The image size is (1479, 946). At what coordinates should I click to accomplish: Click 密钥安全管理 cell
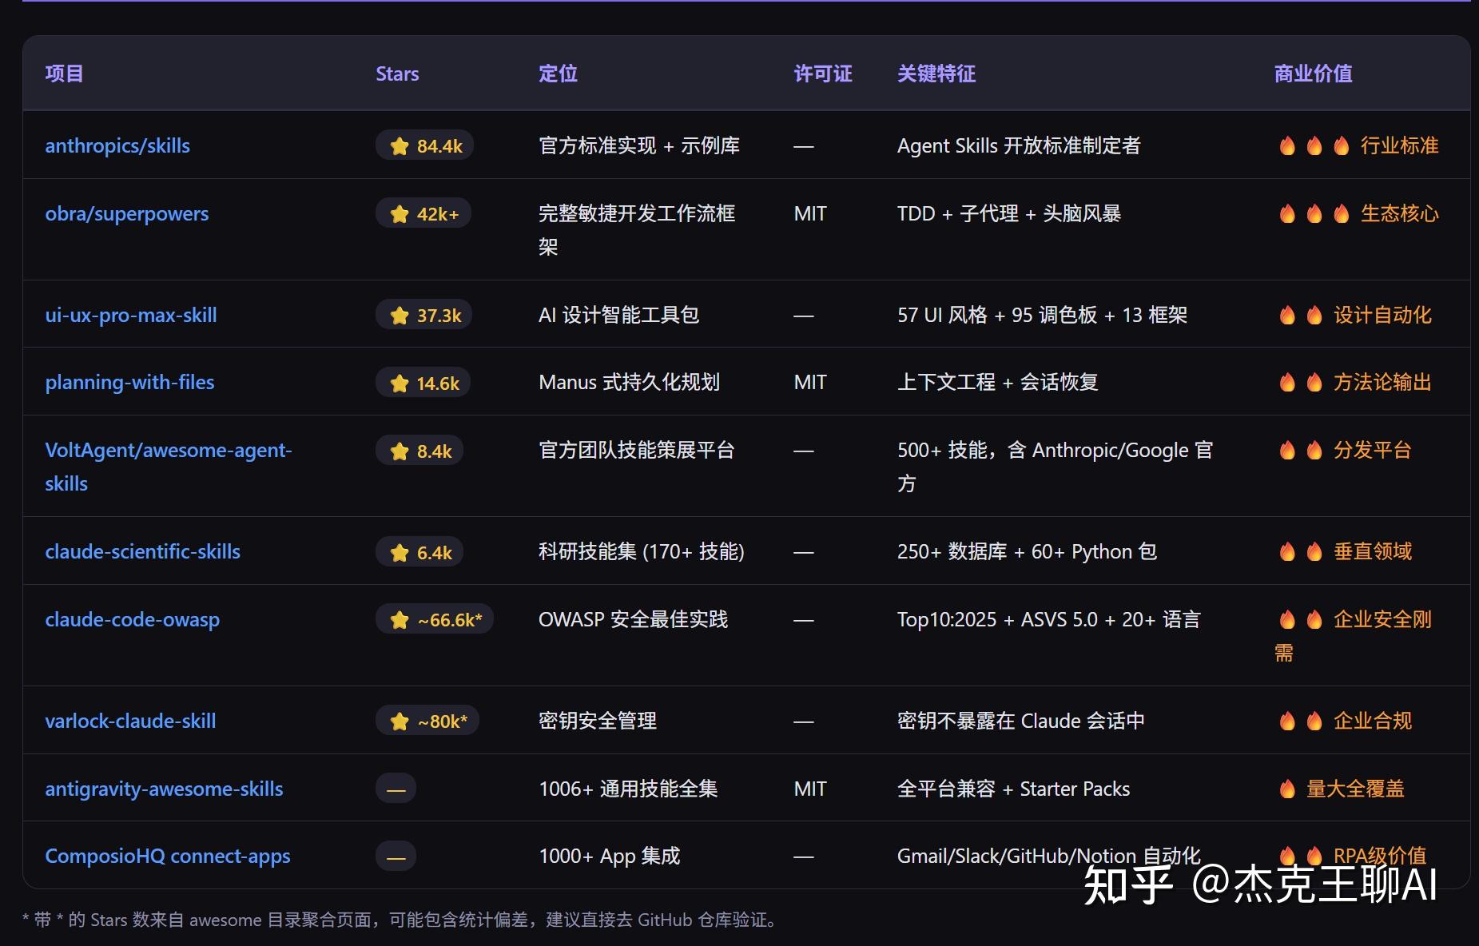pyautogui.click(x=598, y=721)
